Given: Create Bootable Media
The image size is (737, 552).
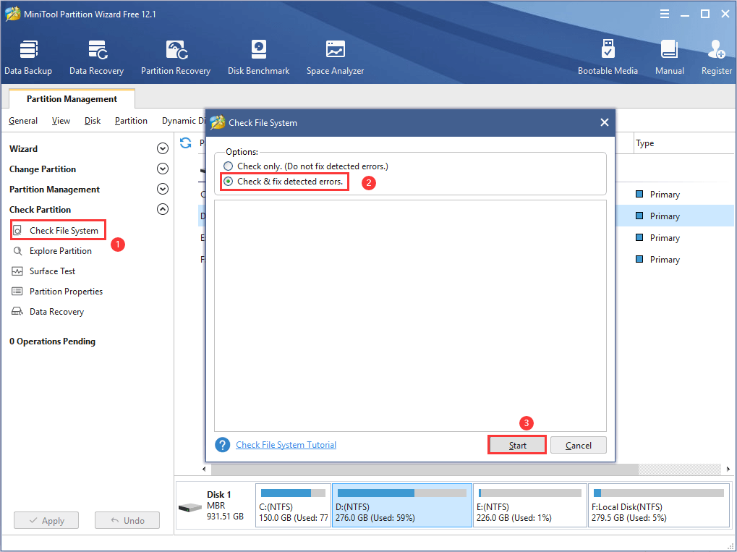Looking at the screenshot, I should coord(608,57).
